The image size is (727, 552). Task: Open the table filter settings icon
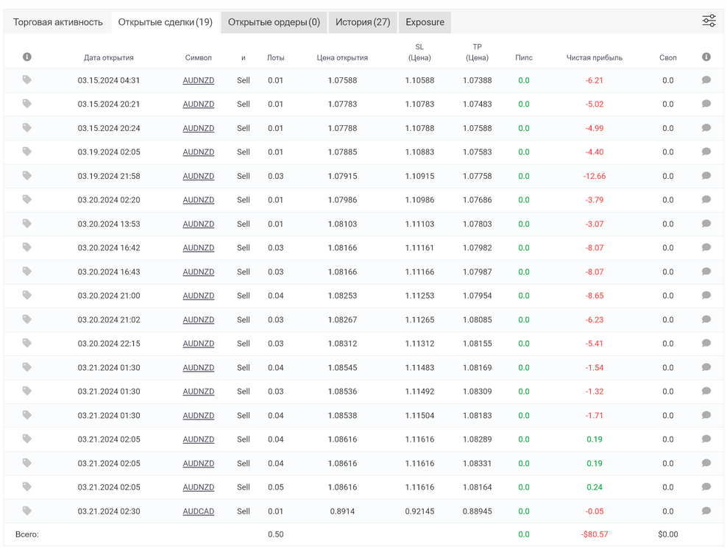click(709, 21)
